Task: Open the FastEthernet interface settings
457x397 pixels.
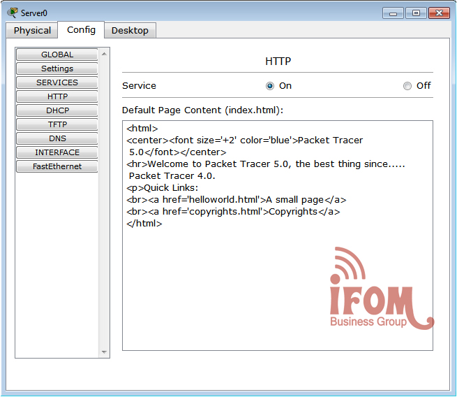Action: coord(57,166)
